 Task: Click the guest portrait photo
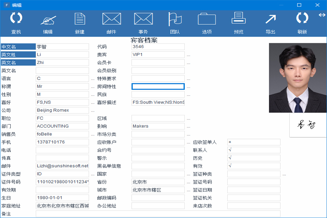pos(298,77)
